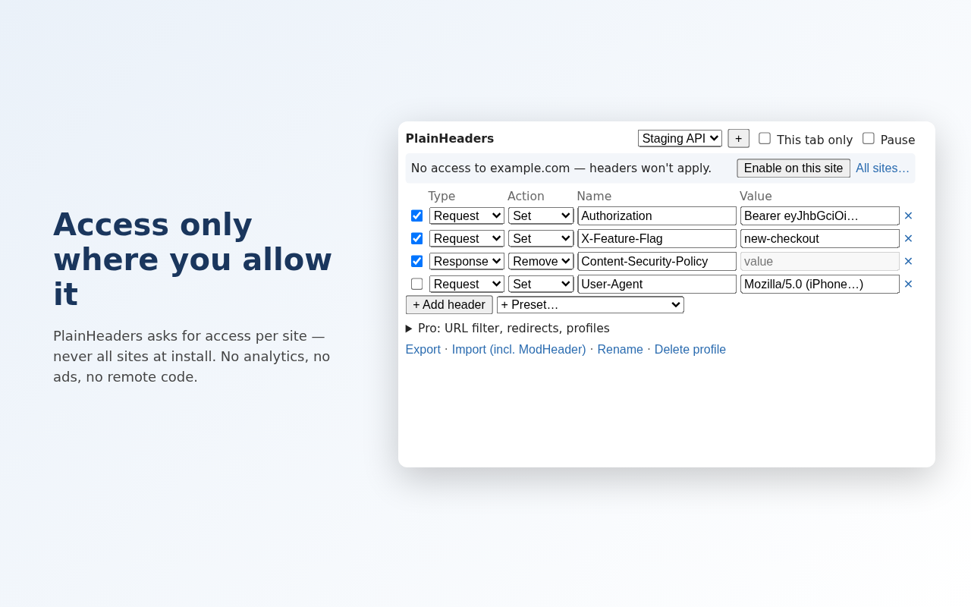This screenshot has width=971, height=607.
Task: Open Action dropdown for X-Feature-Flag row
Action: [x=541, y=238]
